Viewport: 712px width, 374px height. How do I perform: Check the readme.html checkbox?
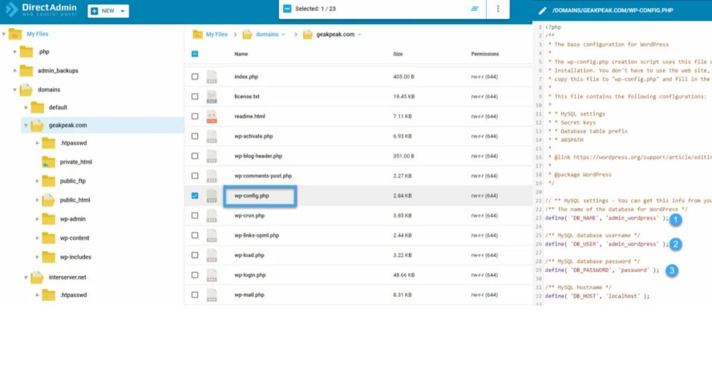(195, 117)
